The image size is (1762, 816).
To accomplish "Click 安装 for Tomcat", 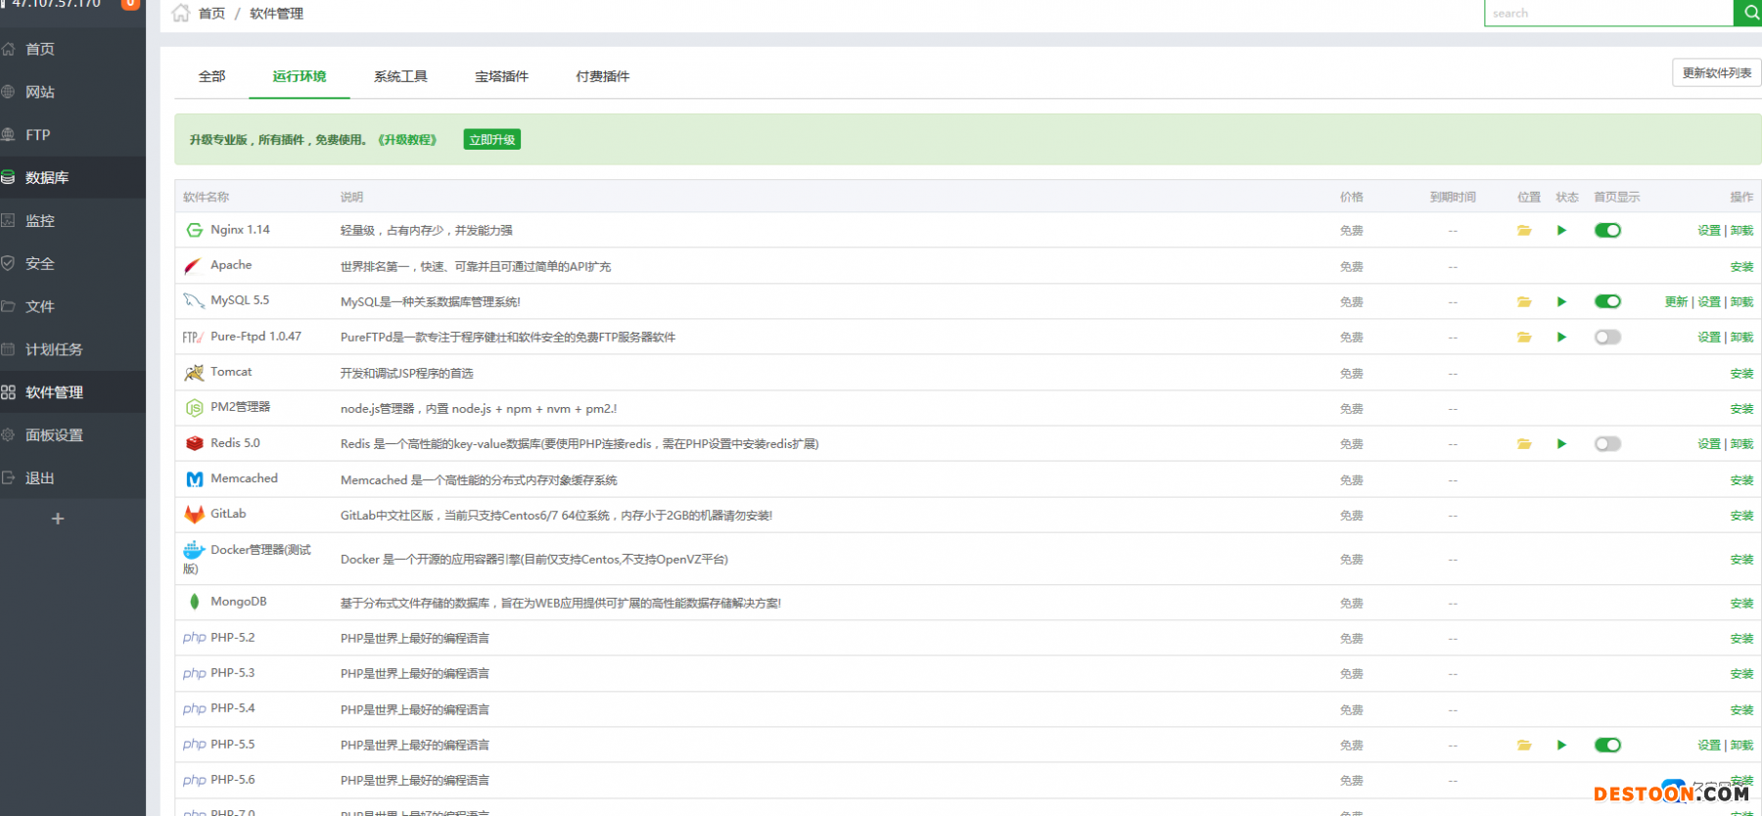I will pos(1741,374).
